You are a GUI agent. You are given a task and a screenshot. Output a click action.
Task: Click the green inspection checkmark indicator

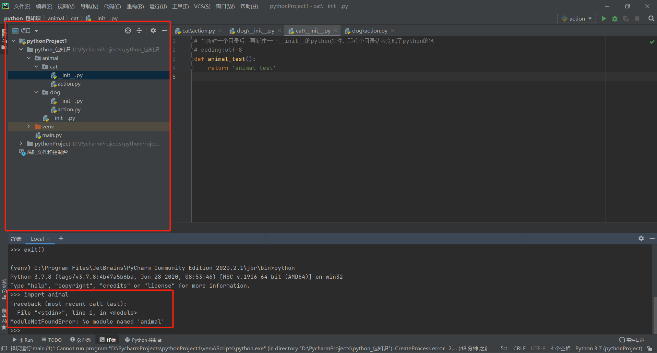pos(652,42)
